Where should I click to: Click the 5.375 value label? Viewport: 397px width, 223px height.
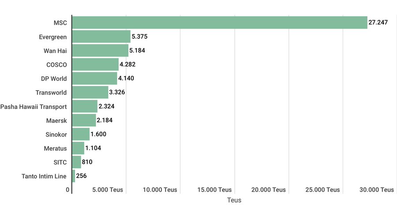tap(140, 37)
